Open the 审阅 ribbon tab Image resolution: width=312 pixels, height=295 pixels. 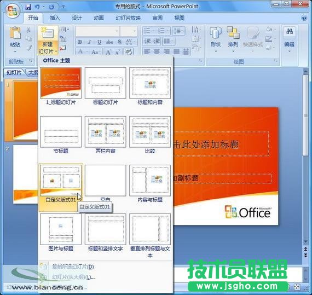coord(158,18)
